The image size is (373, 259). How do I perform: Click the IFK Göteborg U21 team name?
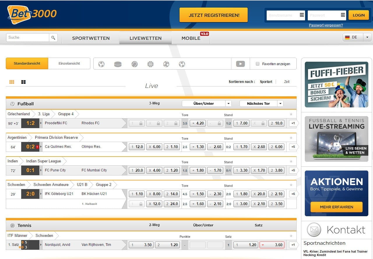(x=59, y=194)
